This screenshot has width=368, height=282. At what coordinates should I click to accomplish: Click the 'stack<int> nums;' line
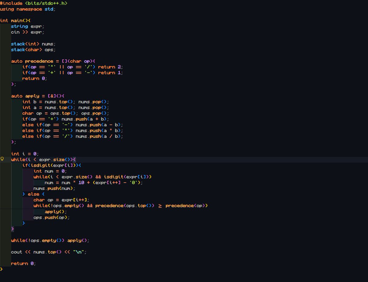[33, 44]
